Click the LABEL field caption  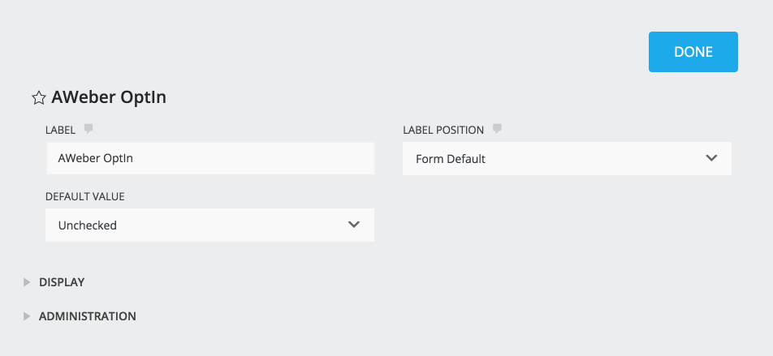point(61,130)
